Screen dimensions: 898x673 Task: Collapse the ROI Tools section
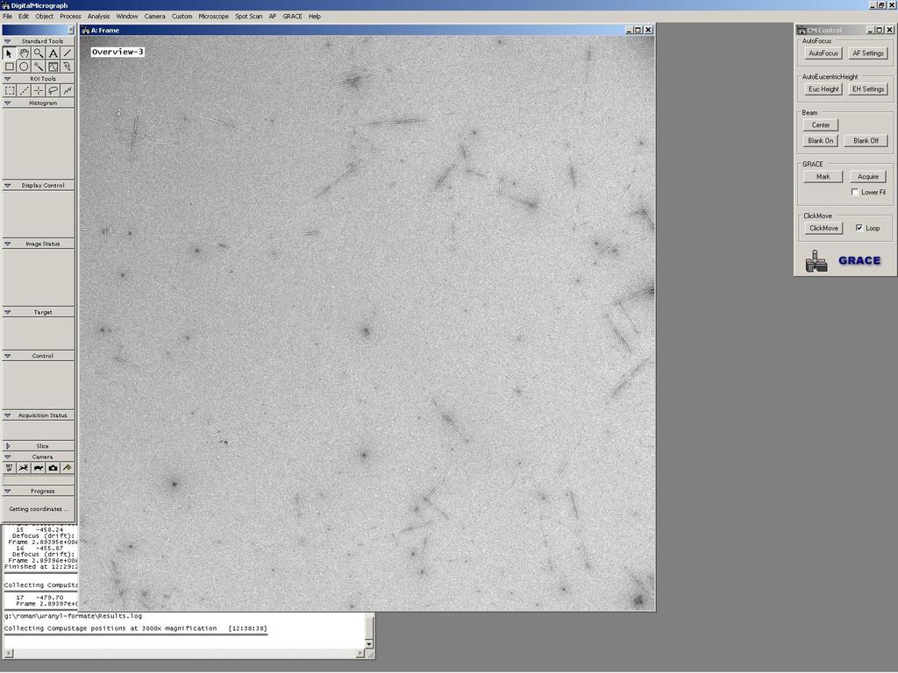(x=7, y=79)
